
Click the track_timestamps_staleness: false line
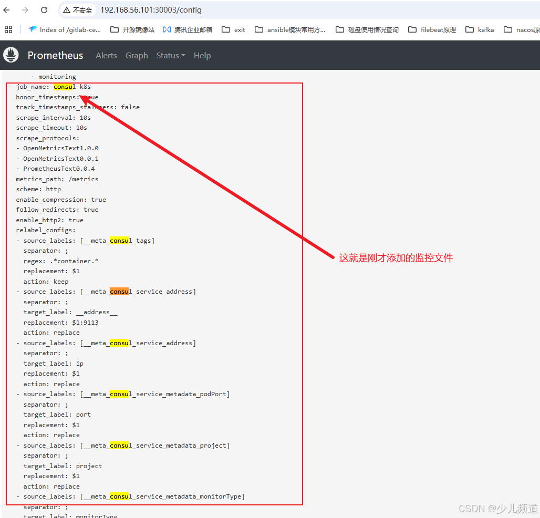(x=78, y=108)
